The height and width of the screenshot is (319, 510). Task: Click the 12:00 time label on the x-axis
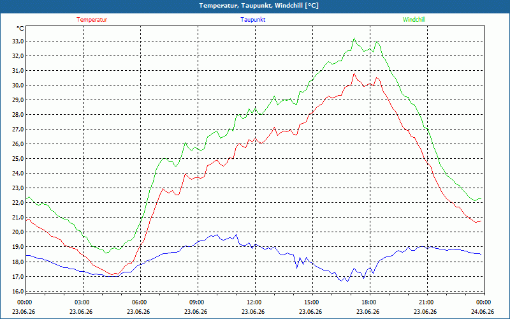coord(253,302)
